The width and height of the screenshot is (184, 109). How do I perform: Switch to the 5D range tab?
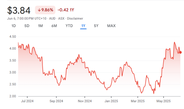point(27,26)
